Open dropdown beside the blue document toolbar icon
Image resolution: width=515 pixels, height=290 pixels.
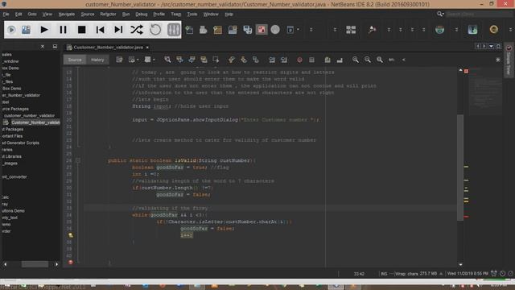click(298, 30)
